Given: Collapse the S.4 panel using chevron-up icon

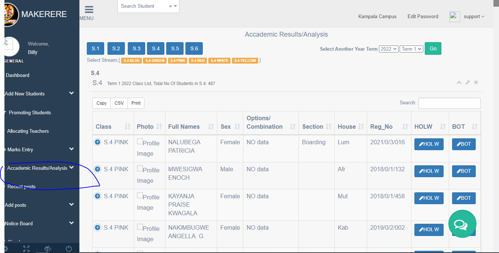Looking at the screenshot, I should (459, 82).
